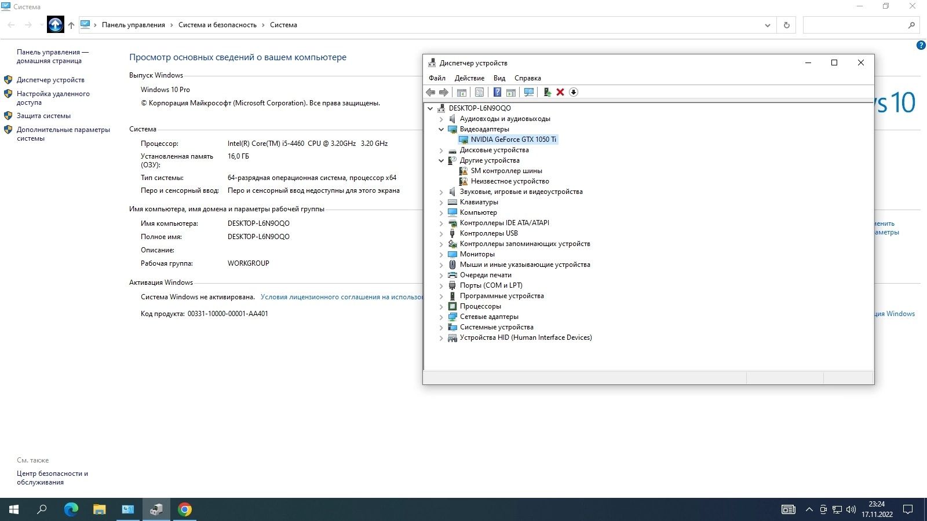
Task: Collapse the Другие устройства node
Action: tap(441, 160)
